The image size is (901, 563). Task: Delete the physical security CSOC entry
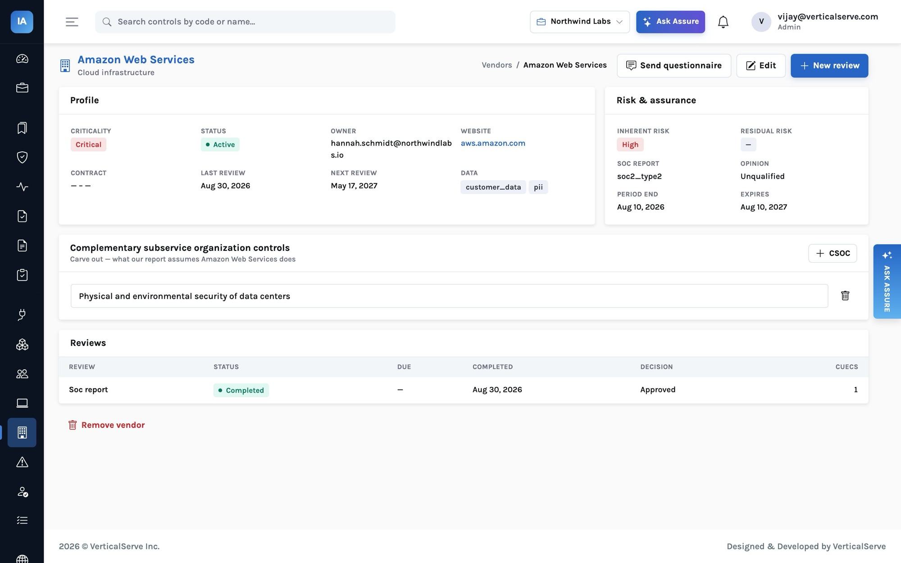[x=845, y=295]
